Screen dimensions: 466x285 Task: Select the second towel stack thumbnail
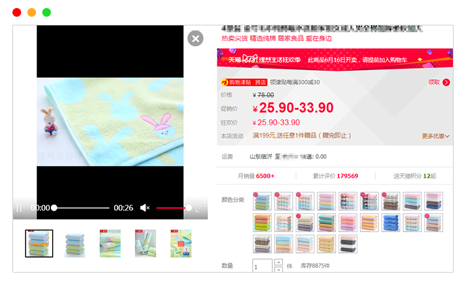(x=75, y=243)
